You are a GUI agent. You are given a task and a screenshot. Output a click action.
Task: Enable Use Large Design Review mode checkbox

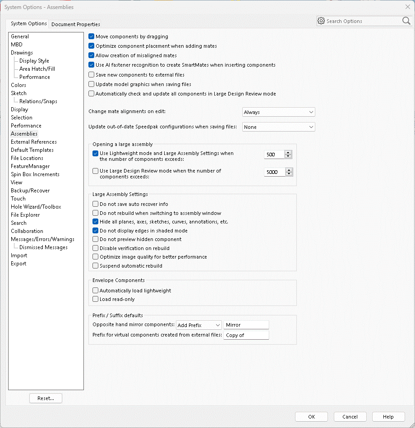(x=96, y=171)
